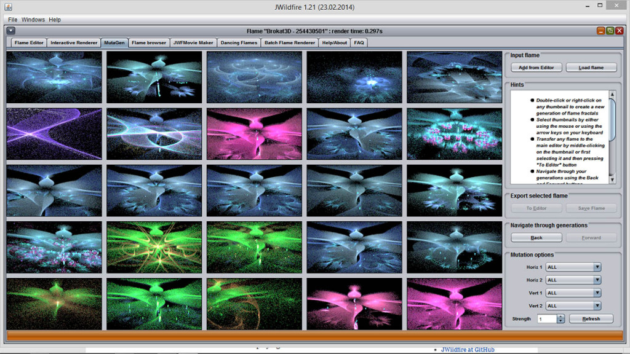
Task: Select the blue-white thumbnail with an oval ring
Action: click(154, 133)
